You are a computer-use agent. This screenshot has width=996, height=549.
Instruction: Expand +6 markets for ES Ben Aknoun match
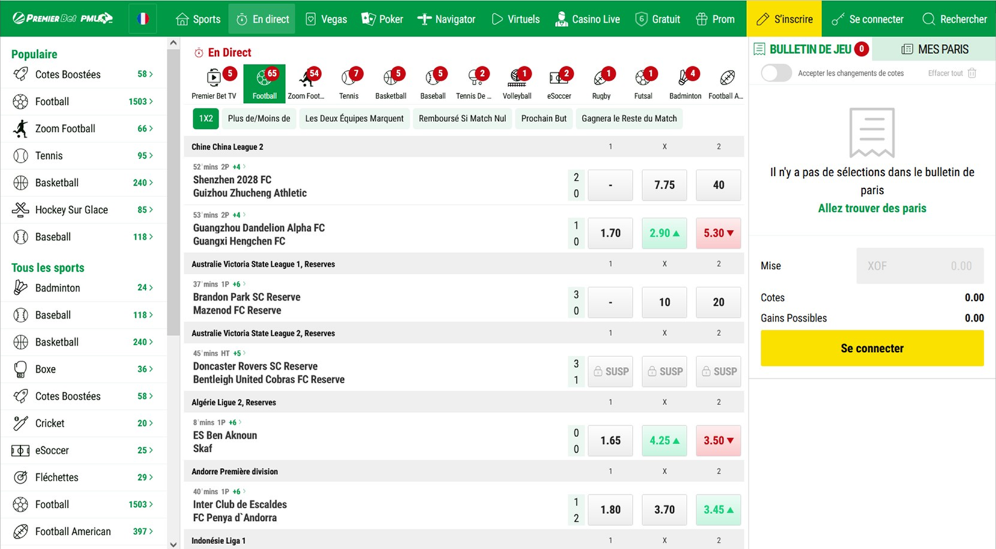235,422
